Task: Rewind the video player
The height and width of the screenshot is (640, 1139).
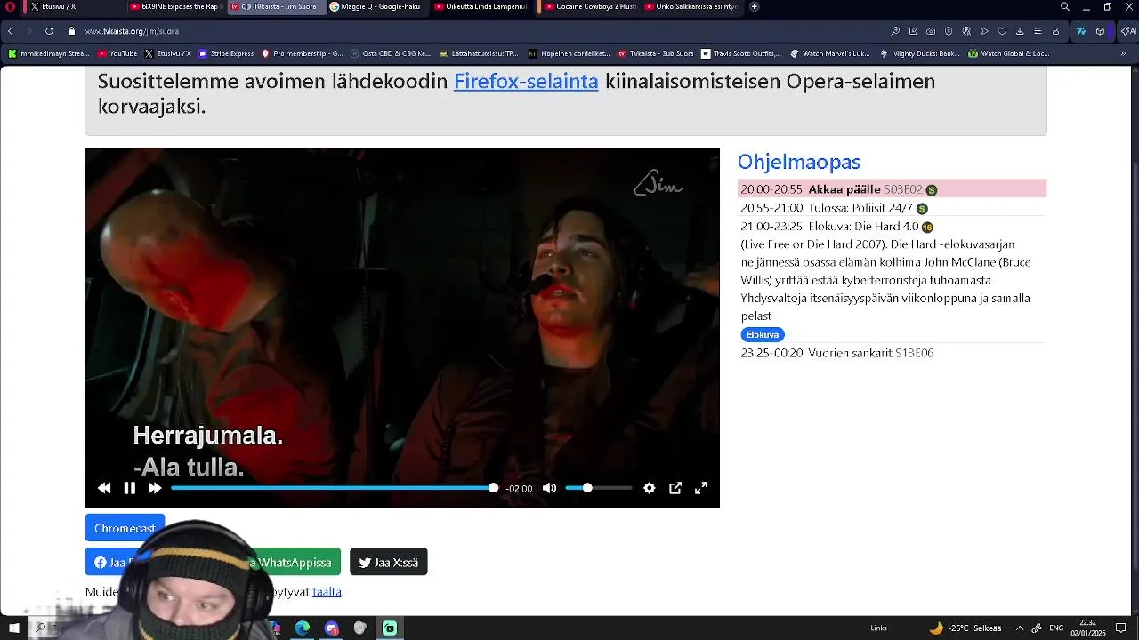Action: point(104,488)
